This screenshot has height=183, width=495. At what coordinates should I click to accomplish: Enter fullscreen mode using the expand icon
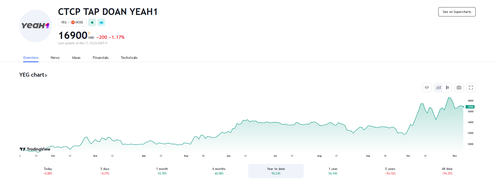click(x=471, y=87)
